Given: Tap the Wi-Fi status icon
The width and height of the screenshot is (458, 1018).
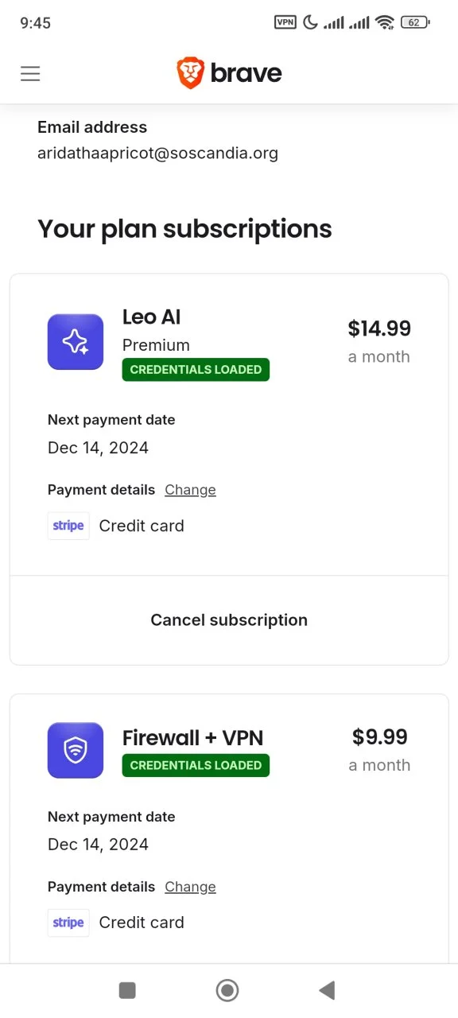Looking at the screenshot, I should point(385,22).
